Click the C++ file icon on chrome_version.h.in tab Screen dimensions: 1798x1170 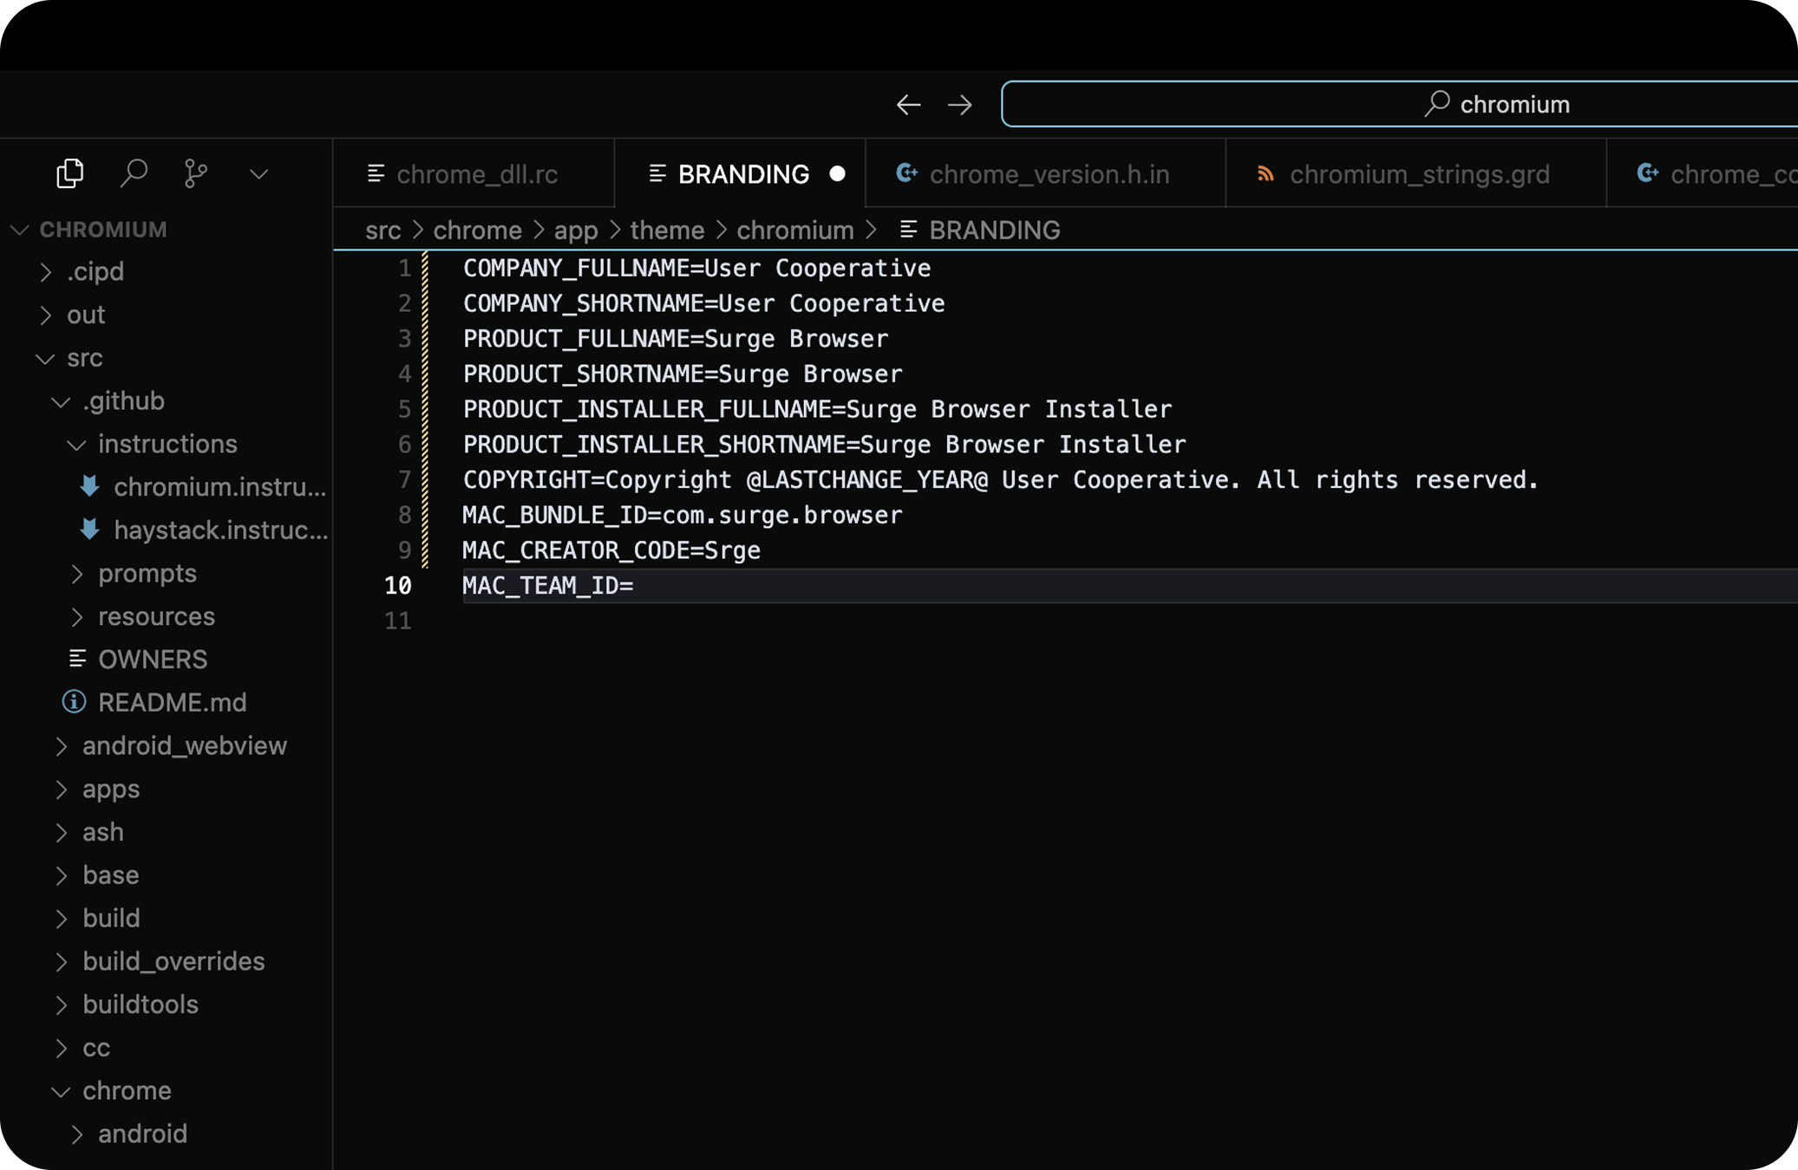pos(906,173)
